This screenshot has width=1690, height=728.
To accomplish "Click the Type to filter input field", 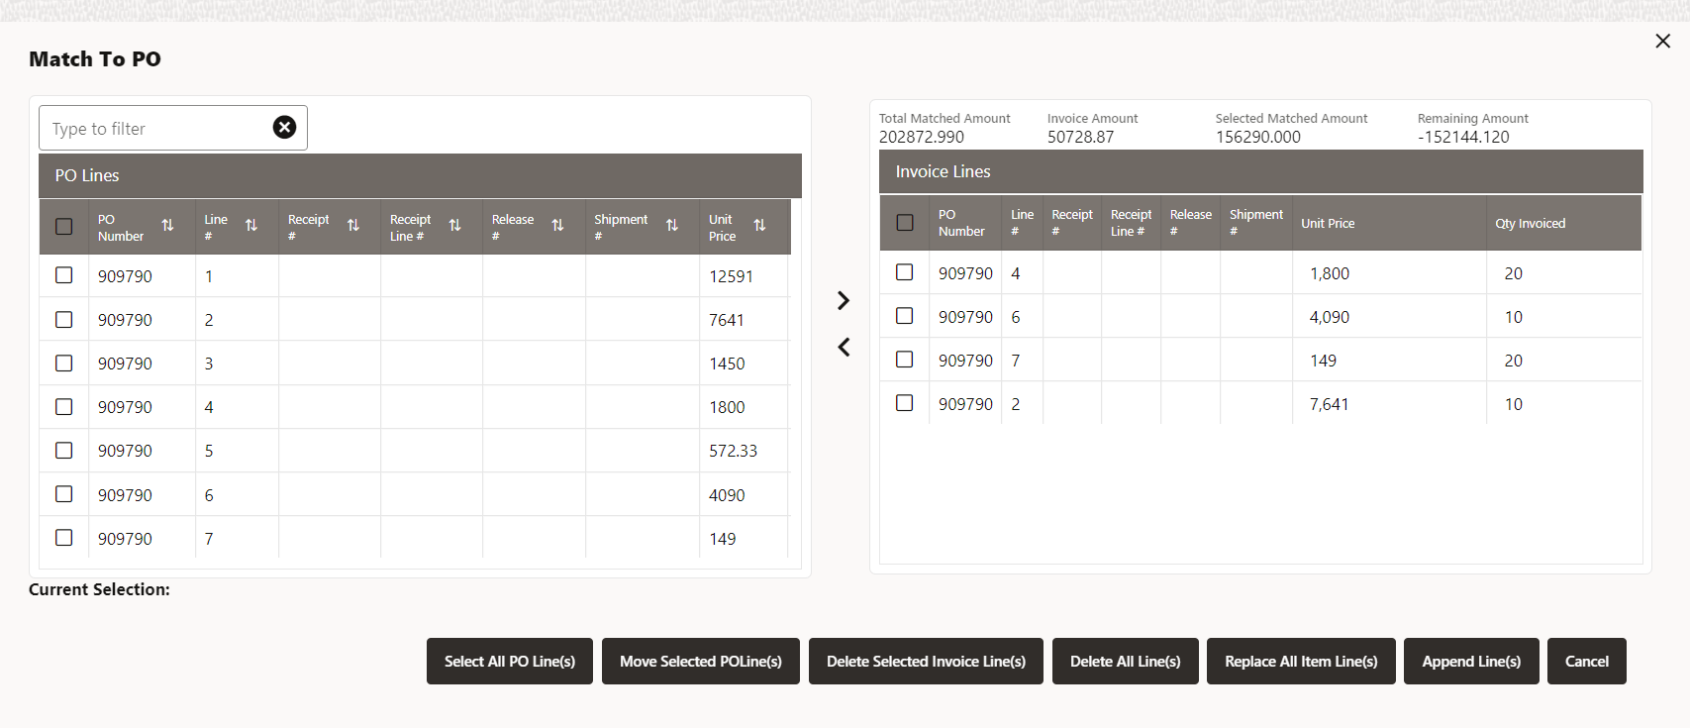I will [158, 129].
